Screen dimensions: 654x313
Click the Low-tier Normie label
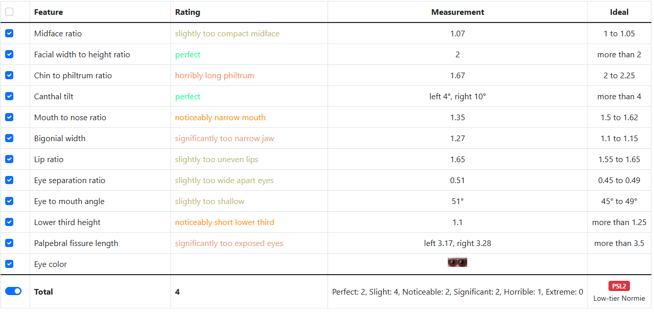click(619, 298)
